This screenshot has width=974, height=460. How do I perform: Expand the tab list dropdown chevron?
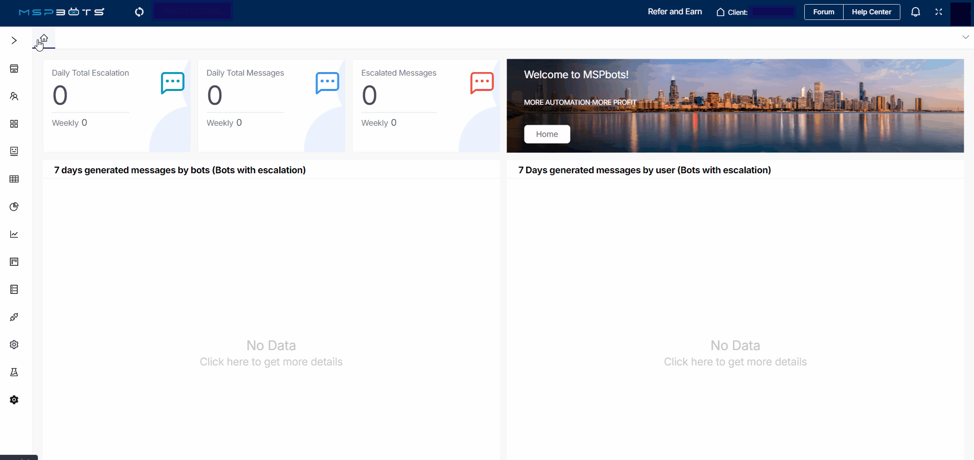click(965, 37)
